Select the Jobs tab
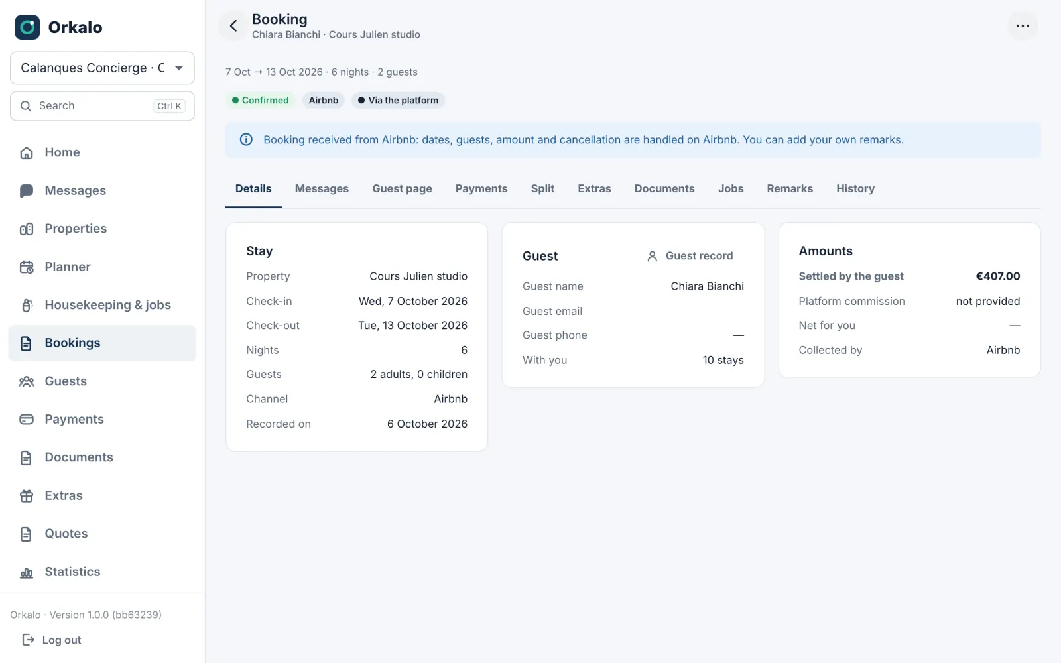 click(x=731, y=189)
